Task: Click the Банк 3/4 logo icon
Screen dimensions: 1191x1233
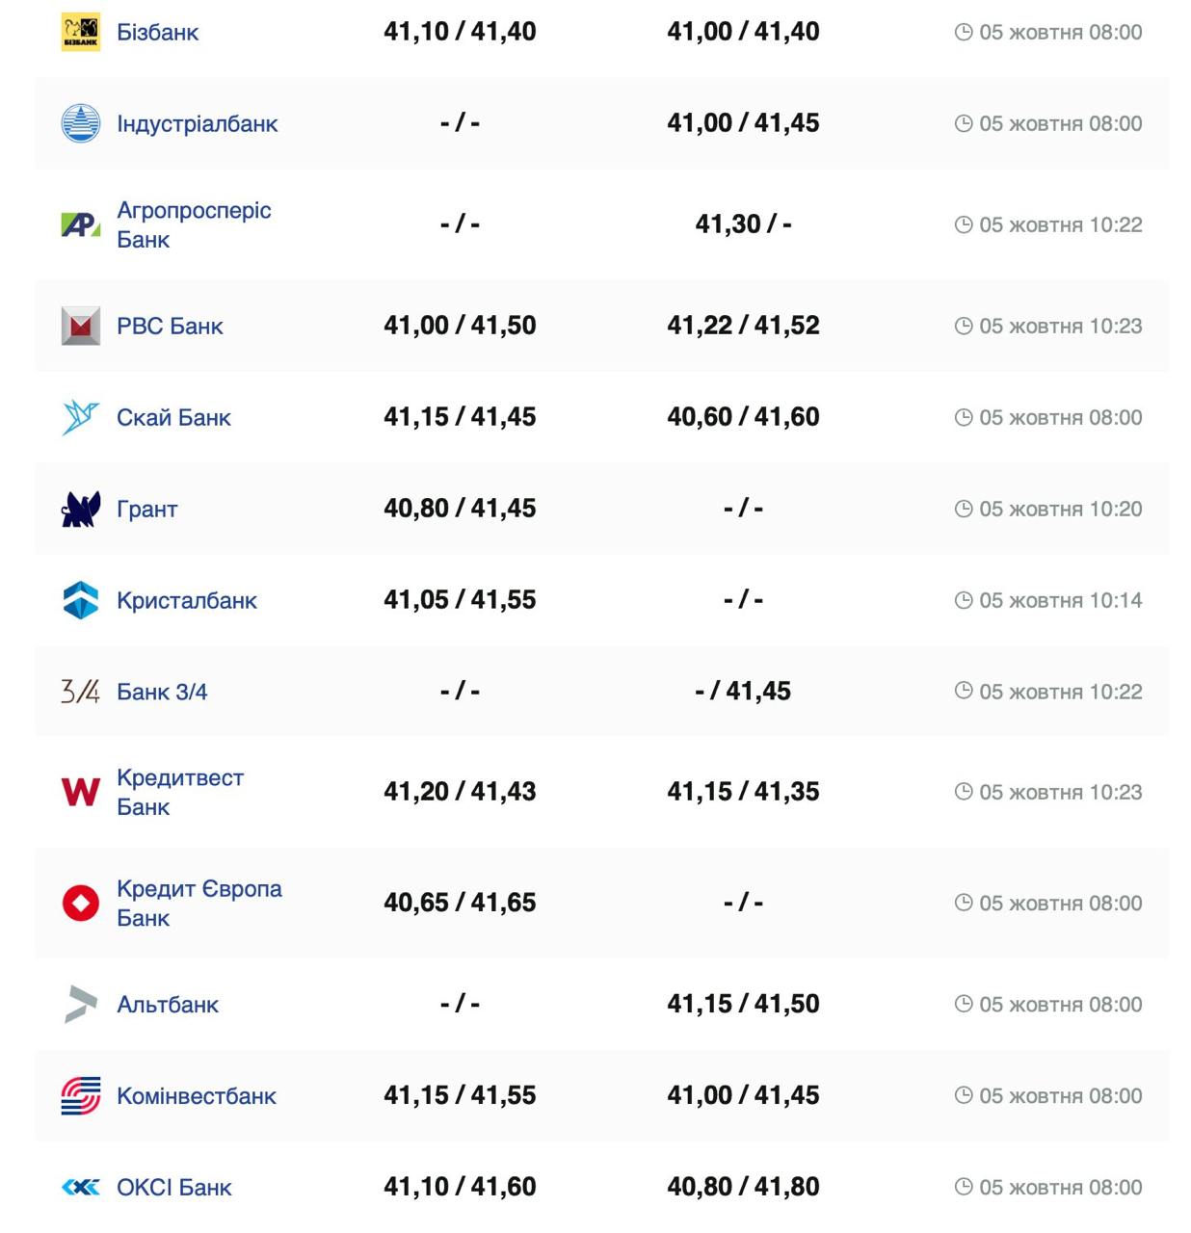Action: (x=80, y=692)
